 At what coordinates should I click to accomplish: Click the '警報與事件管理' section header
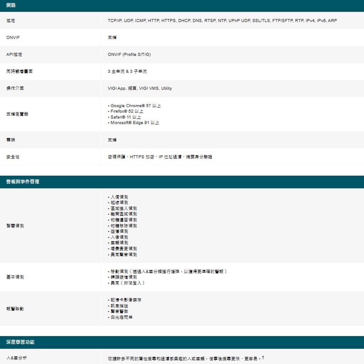(23, 182)
